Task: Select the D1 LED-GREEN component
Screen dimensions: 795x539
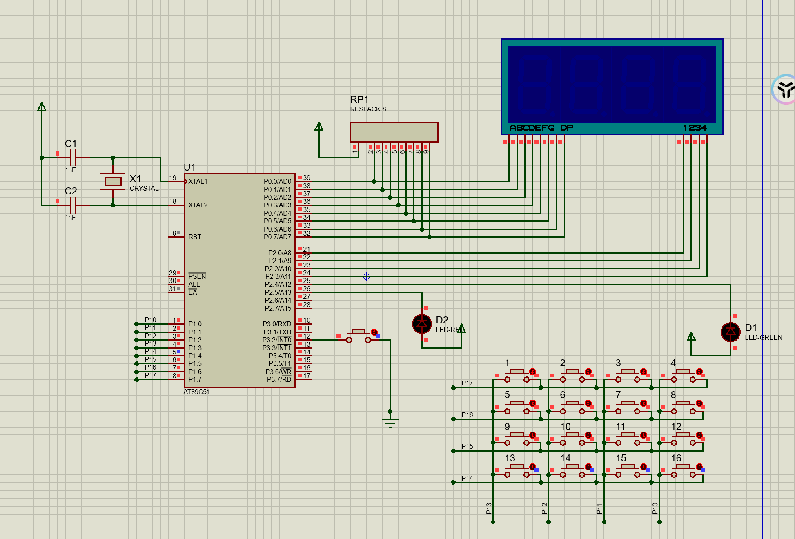Action: pyautogui.click(x=730, y=332)
